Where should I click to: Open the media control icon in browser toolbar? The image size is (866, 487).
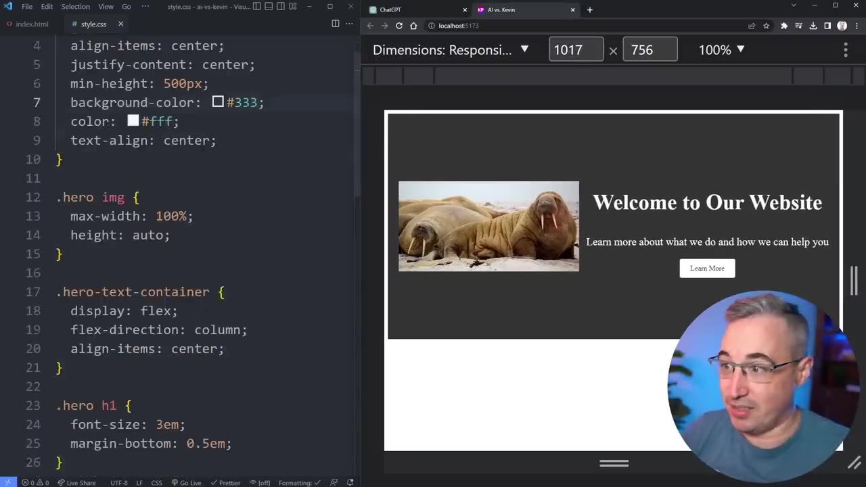(798, 26)
